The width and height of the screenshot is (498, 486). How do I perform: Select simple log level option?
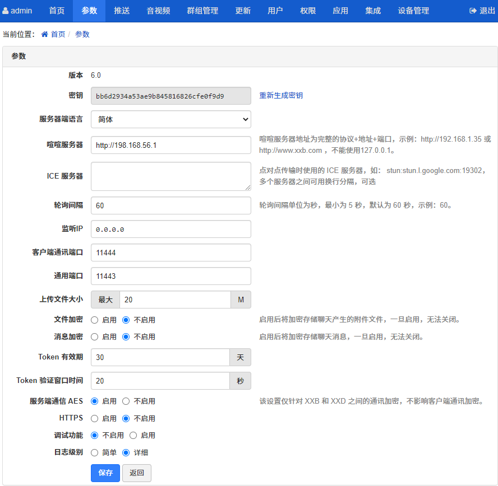[95, 452]
